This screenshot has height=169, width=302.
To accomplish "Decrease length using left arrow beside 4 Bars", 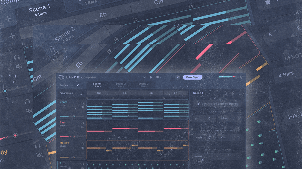I will pos(209,137).
